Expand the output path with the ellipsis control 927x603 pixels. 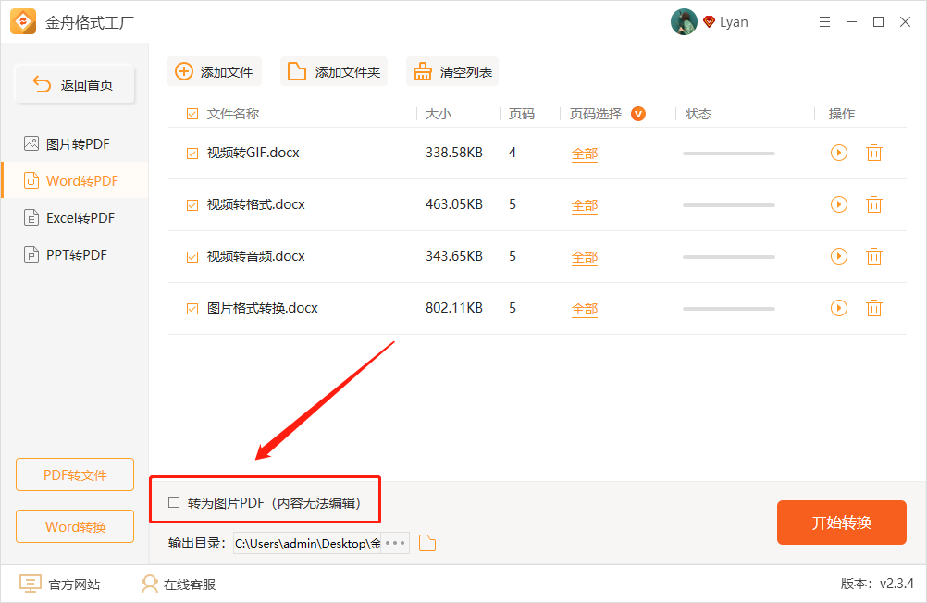tap(396, 543)
